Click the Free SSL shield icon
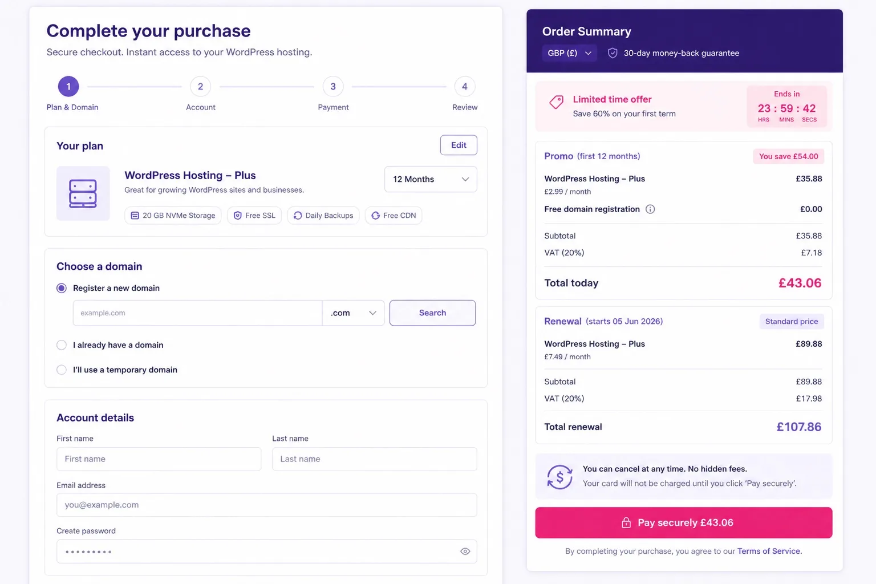The image size is (876, 584). tap(238, 216)
